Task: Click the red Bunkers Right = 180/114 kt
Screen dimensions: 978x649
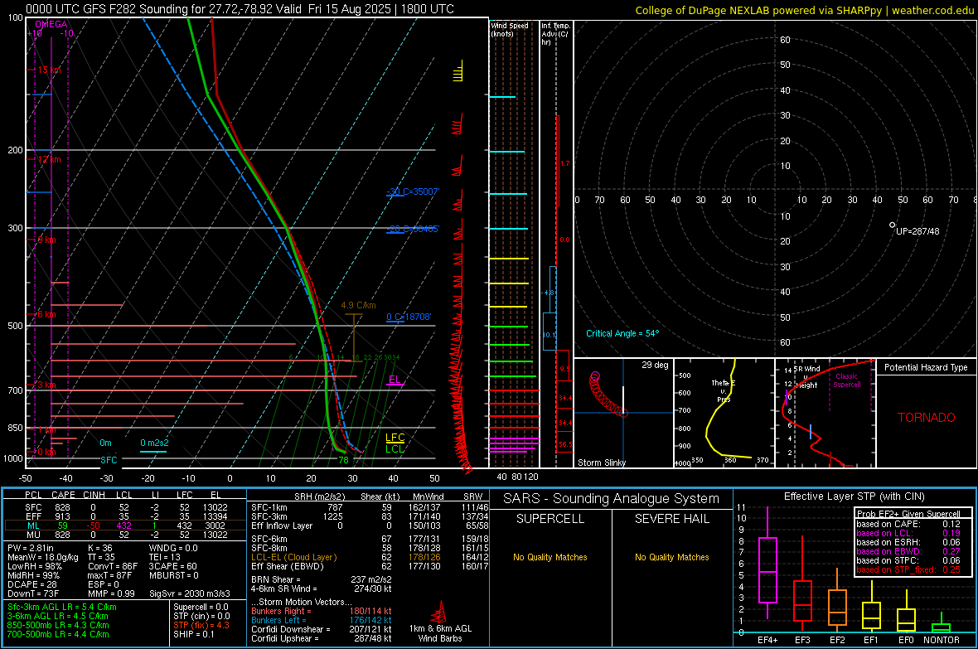Action: pos(322,611)
